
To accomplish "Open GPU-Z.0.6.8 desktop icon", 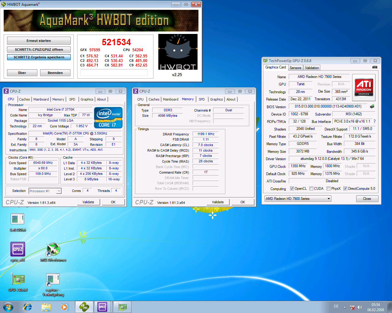I will tap(18, 282).
